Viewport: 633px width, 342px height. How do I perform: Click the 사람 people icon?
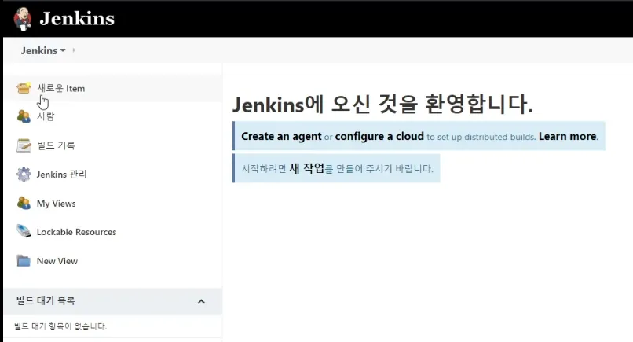point(24,116)
